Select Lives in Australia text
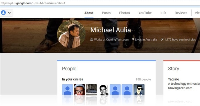This screenshot has height=106, width=200. click(x=146, y=40)
